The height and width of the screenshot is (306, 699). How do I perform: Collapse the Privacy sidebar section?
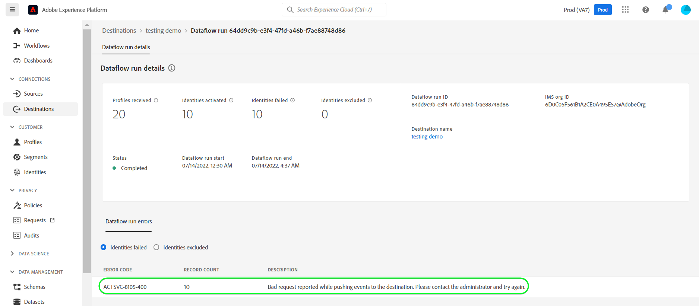pos(12,190)
